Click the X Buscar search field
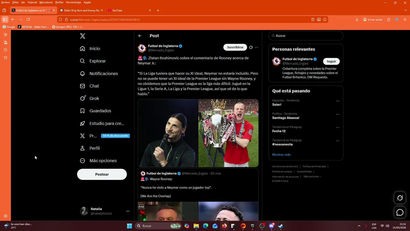This screenshot has height=231, width=410. tap(306, 36)
